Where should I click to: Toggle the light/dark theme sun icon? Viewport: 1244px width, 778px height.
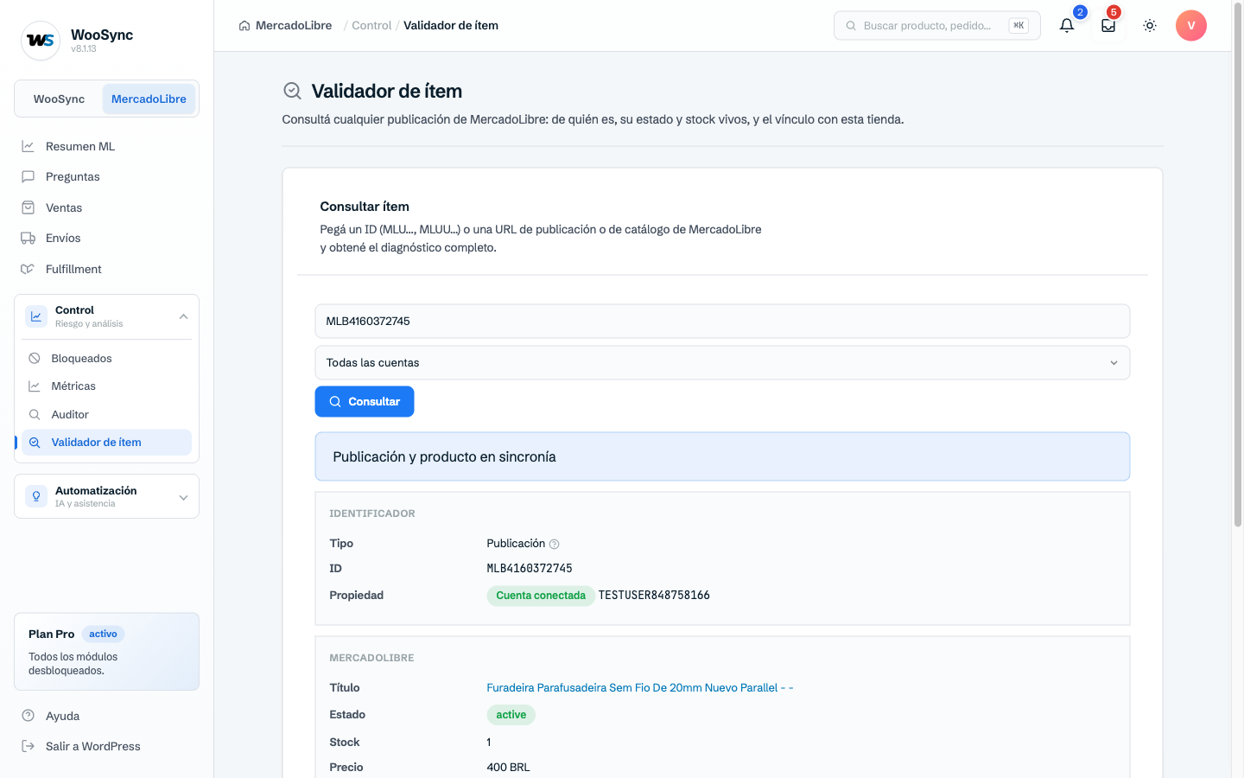tap(1150, 26)
